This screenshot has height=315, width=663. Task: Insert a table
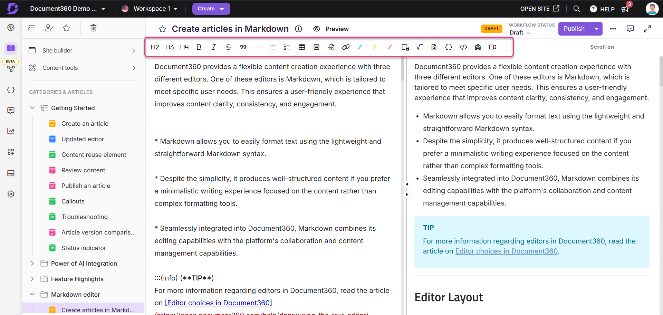[x=302, y=47]
